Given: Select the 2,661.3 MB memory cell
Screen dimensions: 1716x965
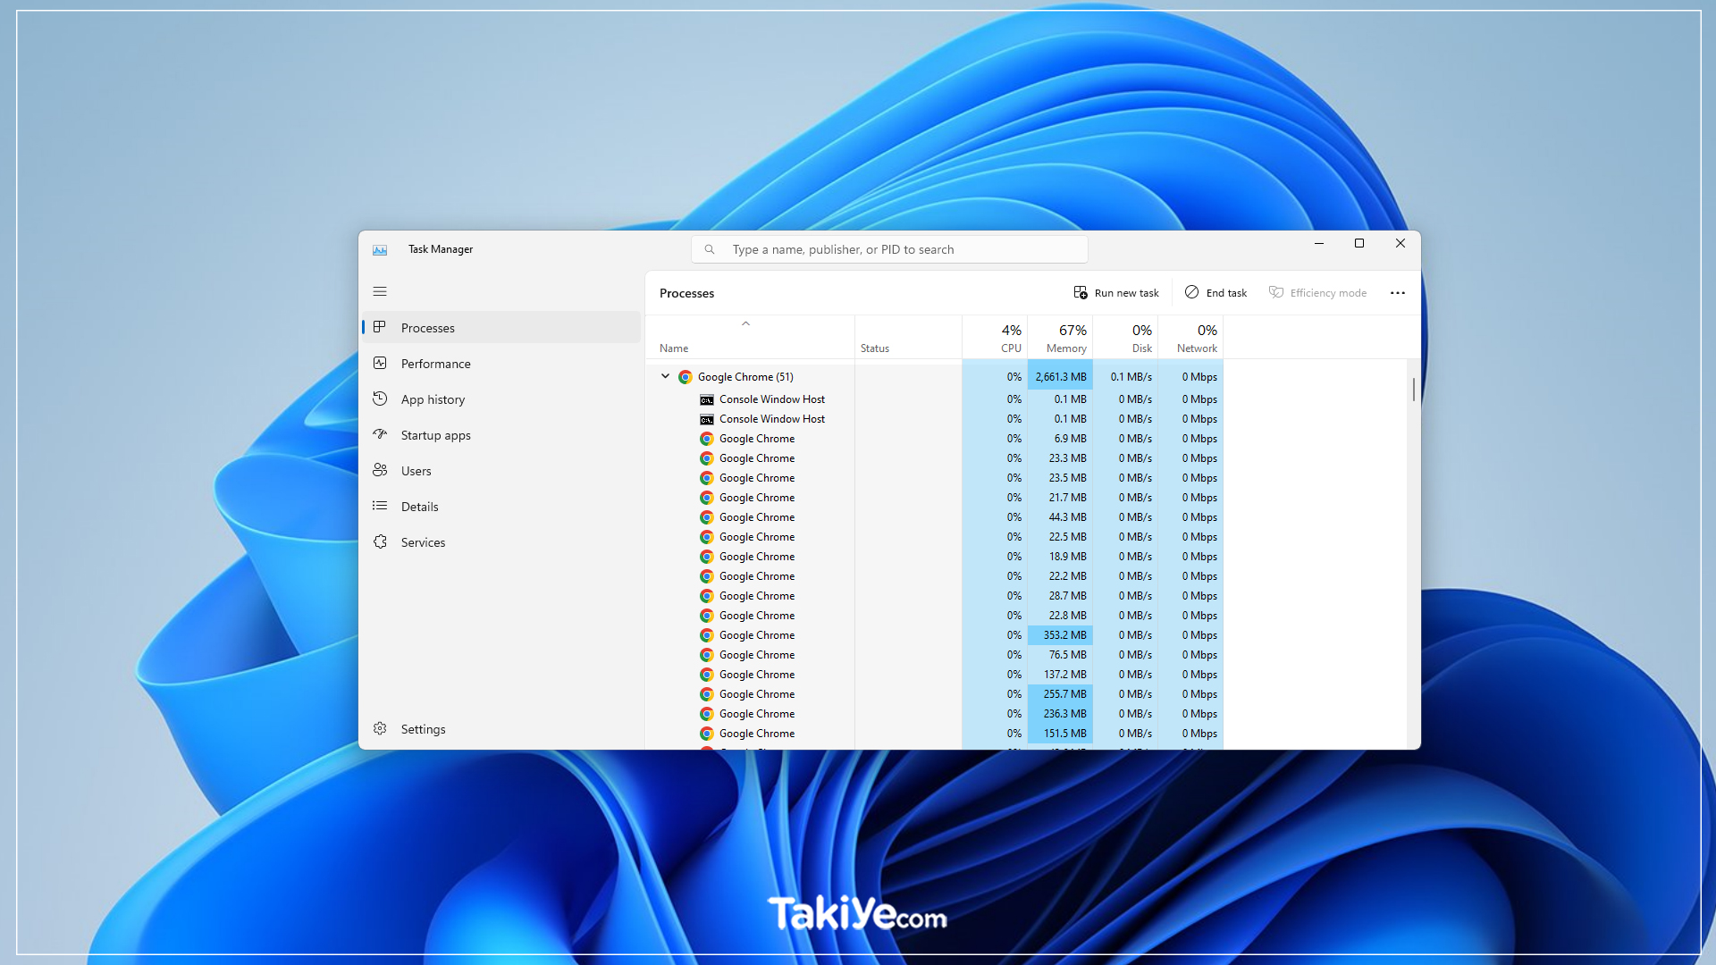Looking at the screenshot, I should click(1060, 377).
